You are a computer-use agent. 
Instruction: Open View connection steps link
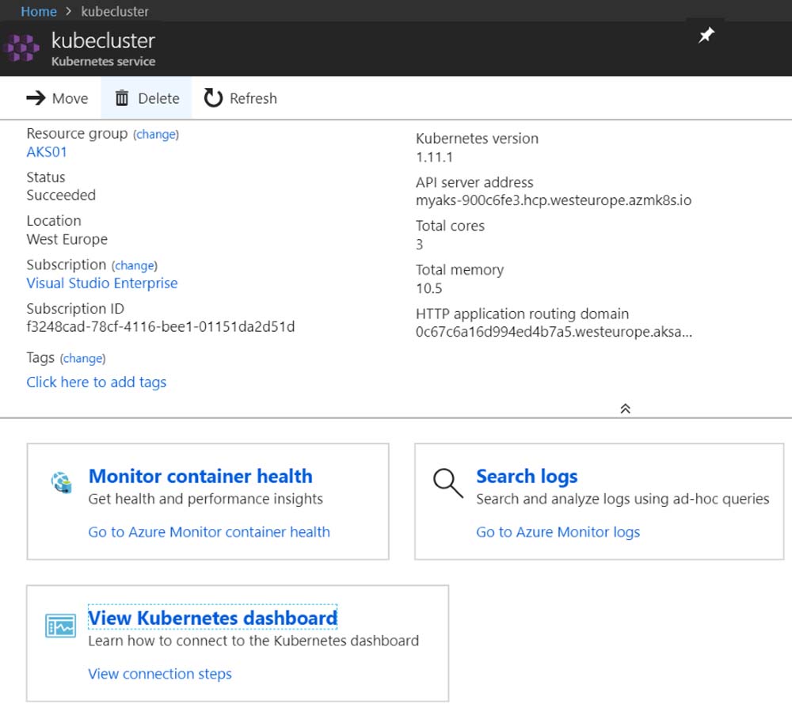pyautogui.click(x=160, y=674)
